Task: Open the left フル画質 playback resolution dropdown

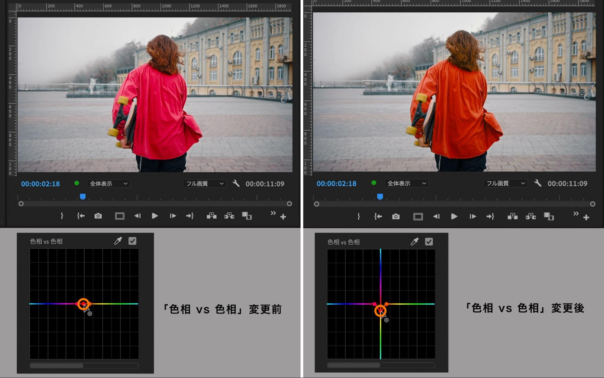Action: 204,184
